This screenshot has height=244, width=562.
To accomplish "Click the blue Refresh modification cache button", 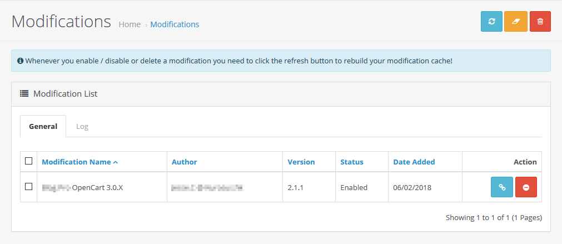I will 491,21.
